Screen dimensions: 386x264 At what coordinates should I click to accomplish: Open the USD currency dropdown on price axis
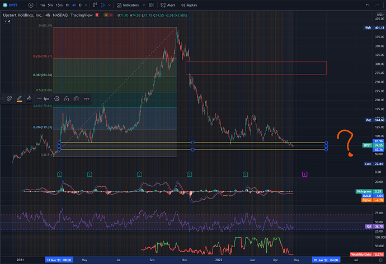(x=380, y=15)
